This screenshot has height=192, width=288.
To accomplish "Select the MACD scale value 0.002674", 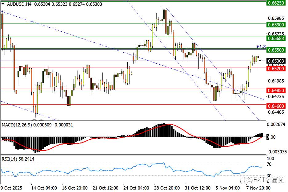I will click(276, 124).
